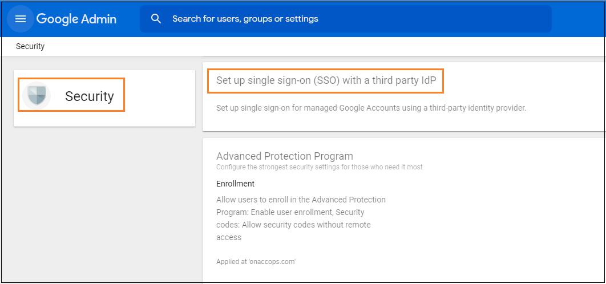Image resolution: width=606 pixels, height=284 pixels.
Task: Focus the search for users, groups or settings field
Action: point(342,19)
